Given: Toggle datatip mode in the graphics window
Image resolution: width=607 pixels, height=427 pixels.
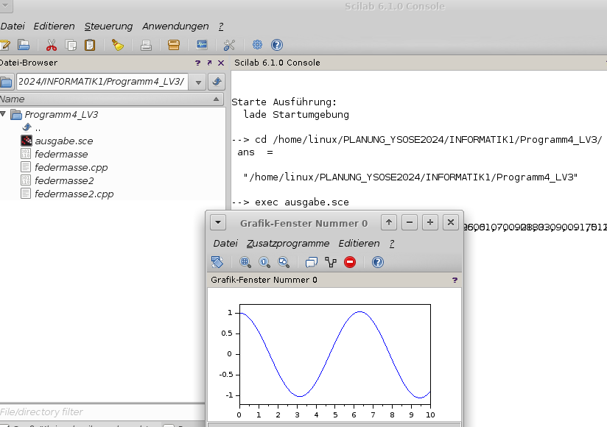Looking at the screenshot, I should (312, 262).
